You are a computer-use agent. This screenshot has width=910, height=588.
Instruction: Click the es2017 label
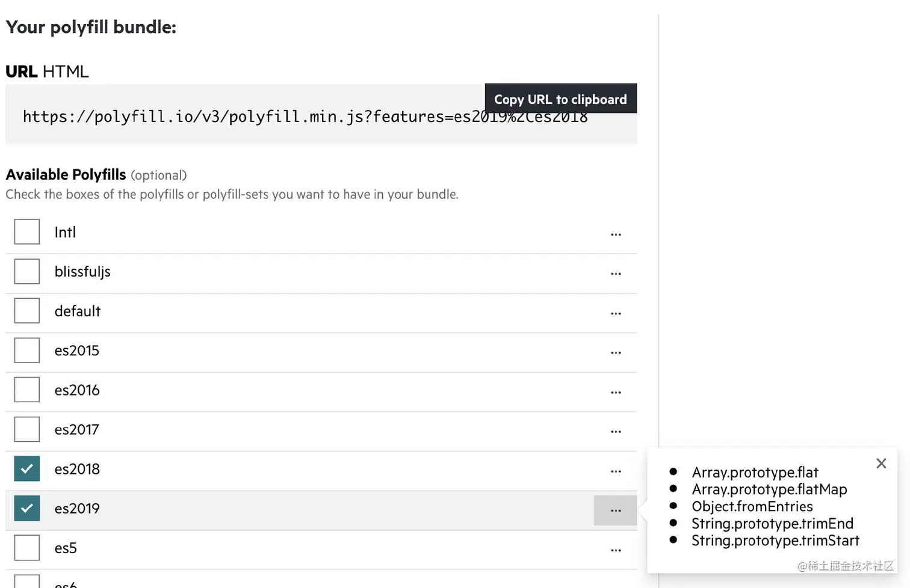pyautogui.click(x=76, y=429)
